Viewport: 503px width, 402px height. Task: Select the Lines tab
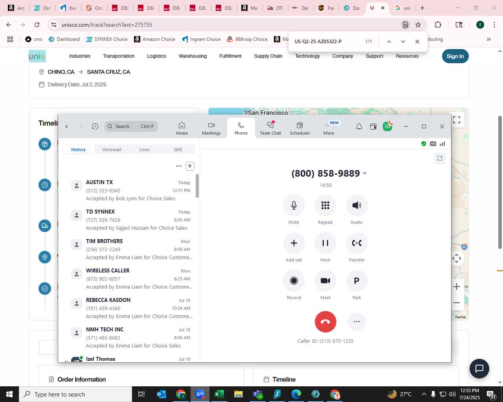(145, 150)
